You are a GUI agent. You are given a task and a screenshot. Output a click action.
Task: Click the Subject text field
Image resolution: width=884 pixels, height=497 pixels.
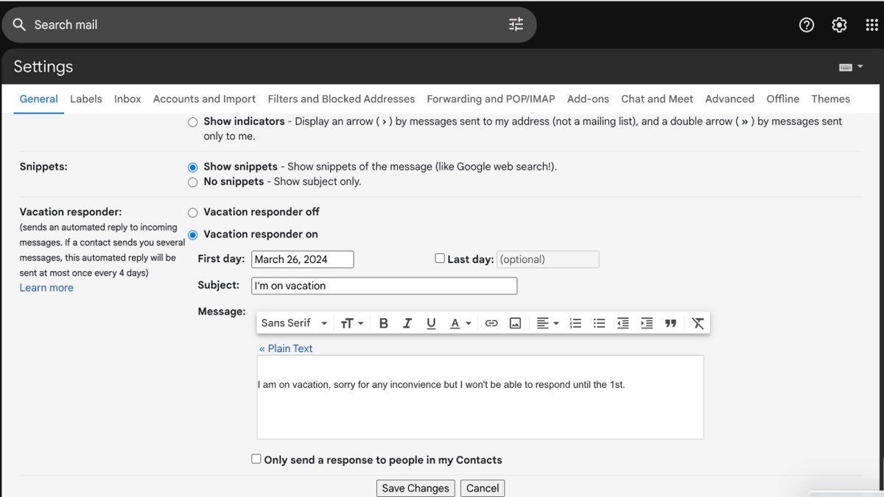(x=384, y=286)
